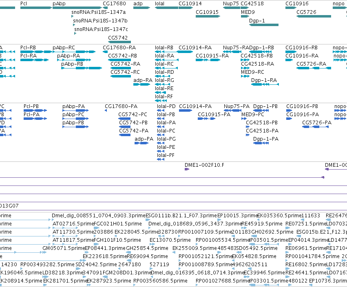Click the MED9-RC transcript label

click(252, 72)
